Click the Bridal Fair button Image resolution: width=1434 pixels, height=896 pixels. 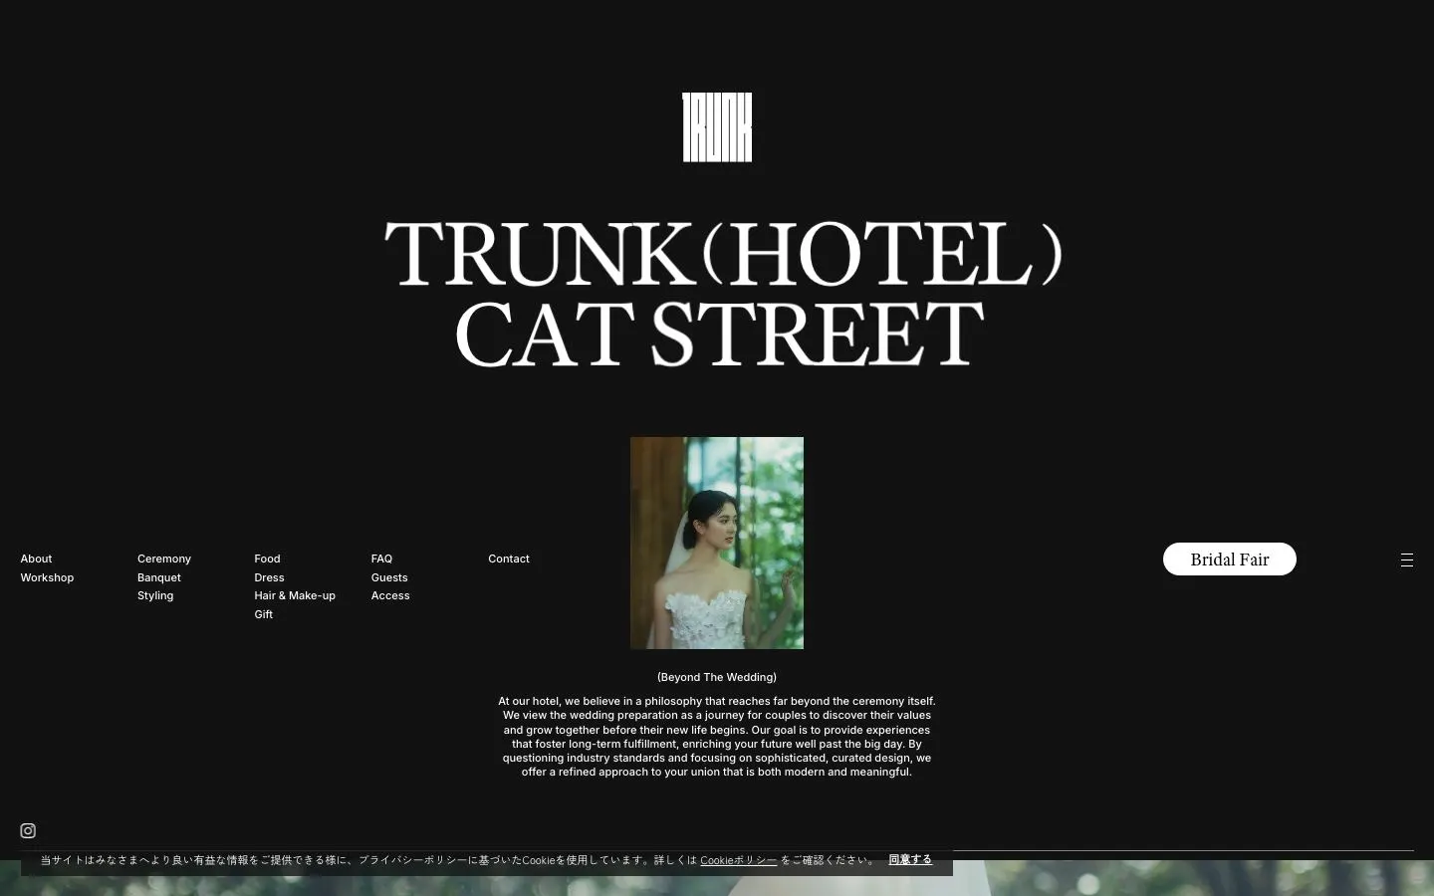(1230, 560)
